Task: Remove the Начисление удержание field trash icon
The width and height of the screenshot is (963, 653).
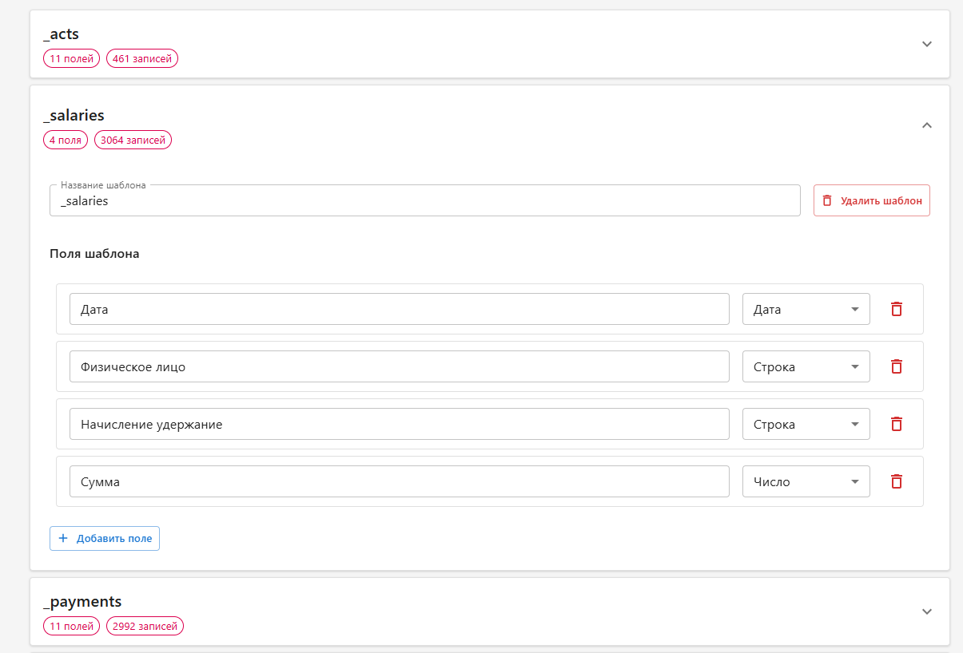Action: [x=897, y=424]
